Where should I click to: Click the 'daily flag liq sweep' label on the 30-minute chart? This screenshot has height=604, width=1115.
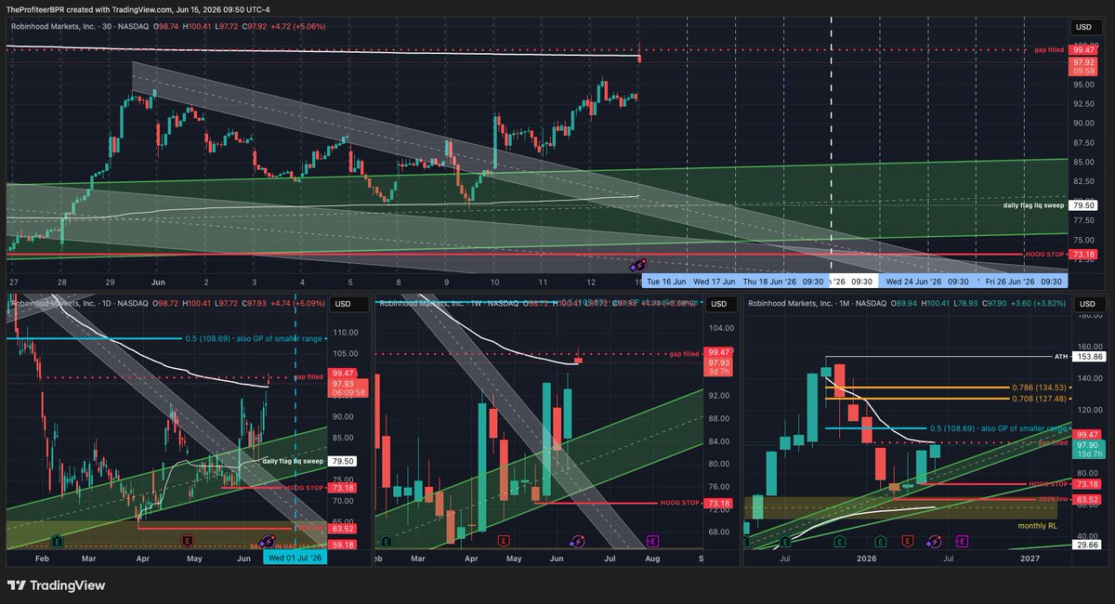pyautogui.click(x=1034, y=204)
